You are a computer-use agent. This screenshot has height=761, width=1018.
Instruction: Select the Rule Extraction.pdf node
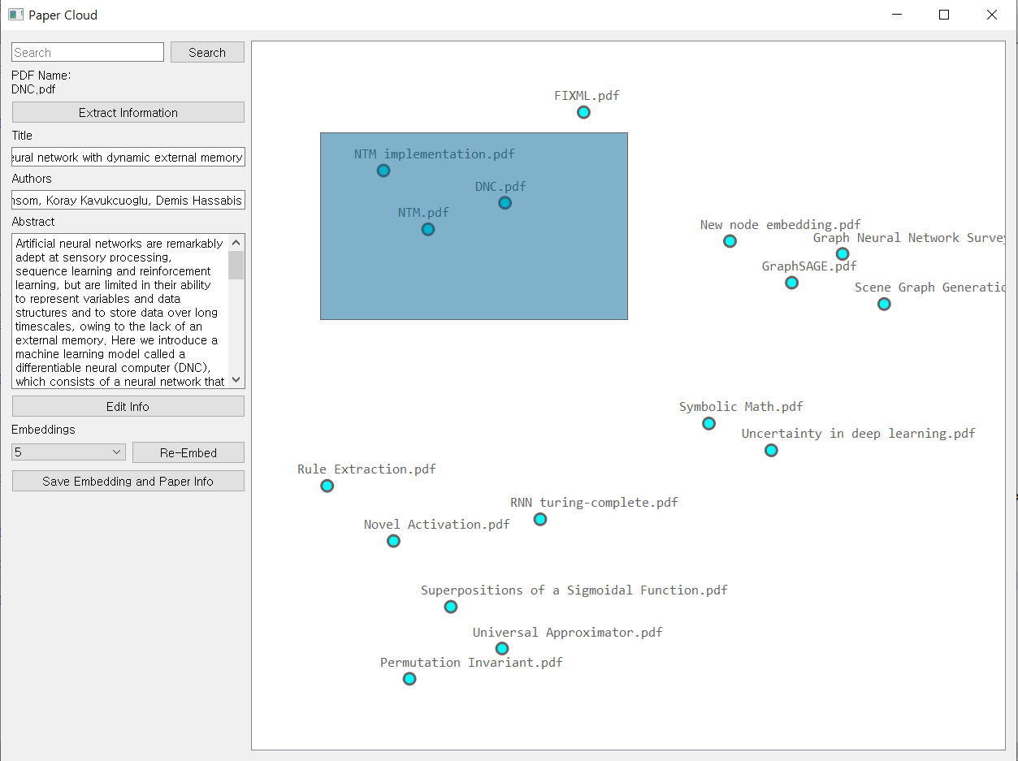[x=327, y=486]
